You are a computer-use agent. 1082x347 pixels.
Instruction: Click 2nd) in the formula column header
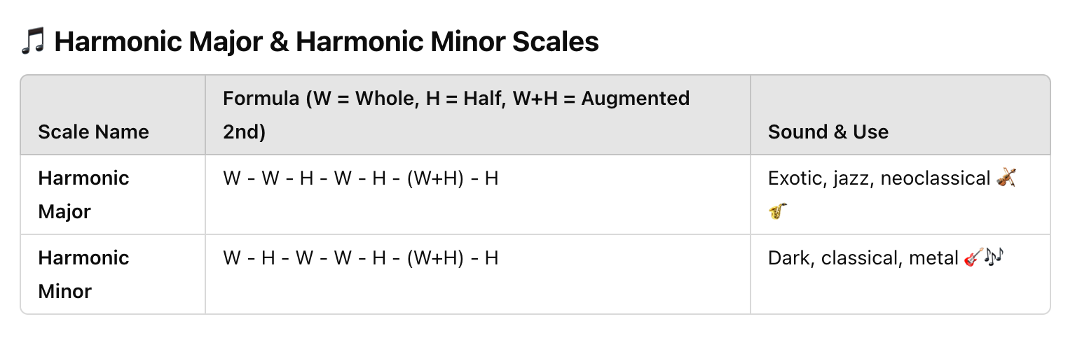point(244,132)
